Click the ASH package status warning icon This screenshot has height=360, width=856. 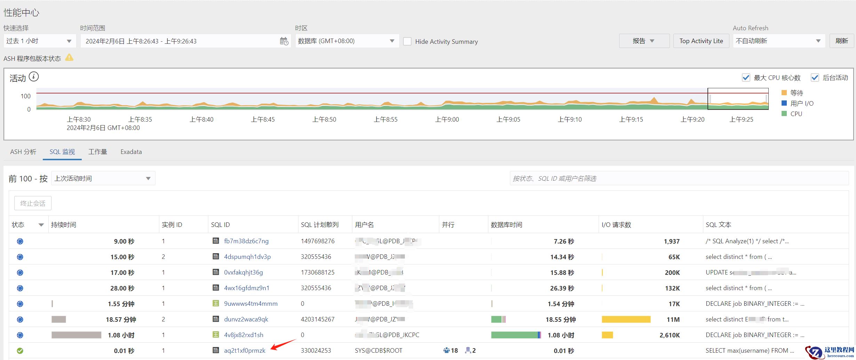pos(69,57)
